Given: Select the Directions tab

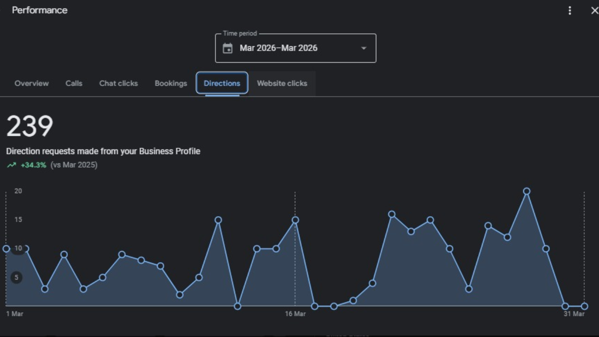Looking at the screenshot, I should 222,83.
